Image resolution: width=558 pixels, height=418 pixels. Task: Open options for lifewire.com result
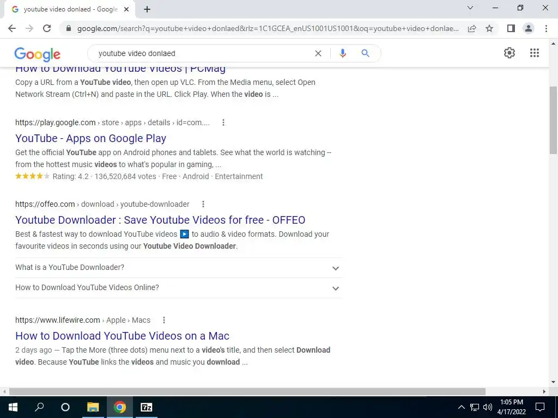pos(163,320)
